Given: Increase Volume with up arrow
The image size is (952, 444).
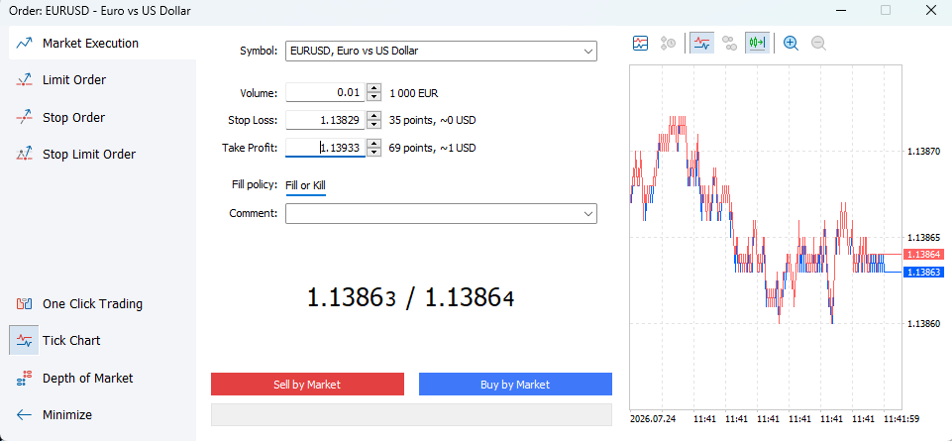Looking at the screenshot, I should 374,88.
